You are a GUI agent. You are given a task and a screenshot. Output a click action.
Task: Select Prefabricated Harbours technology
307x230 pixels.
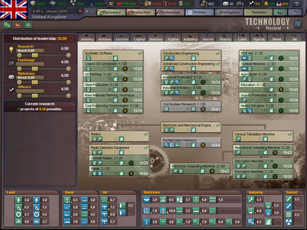(x=191, y=143)
